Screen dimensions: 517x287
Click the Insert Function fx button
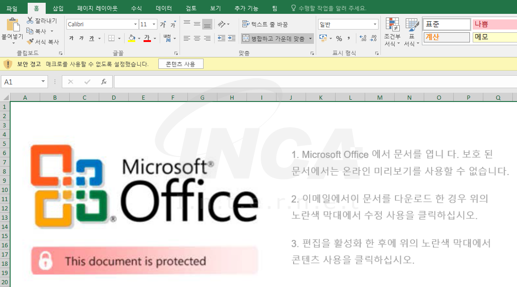point(103,82)
